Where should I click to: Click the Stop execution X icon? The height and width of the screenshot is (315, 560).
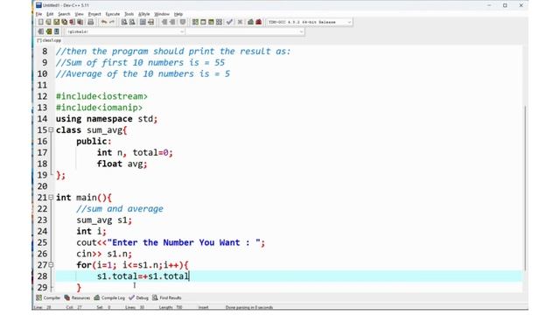point(240,22)
